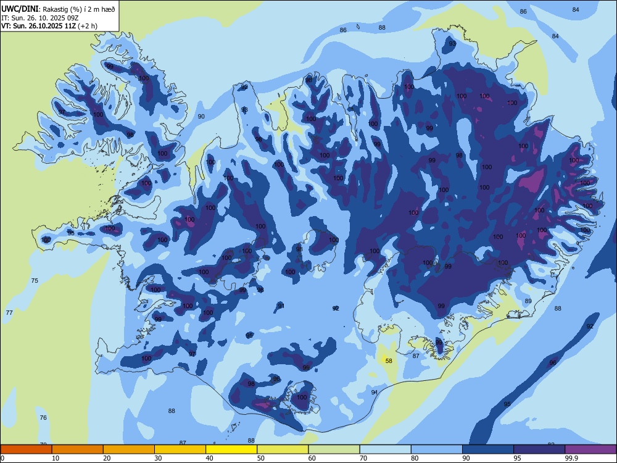The image size is (617, 463).
Task: Click the UWC/DINI title text
Action: pos(20,9)
